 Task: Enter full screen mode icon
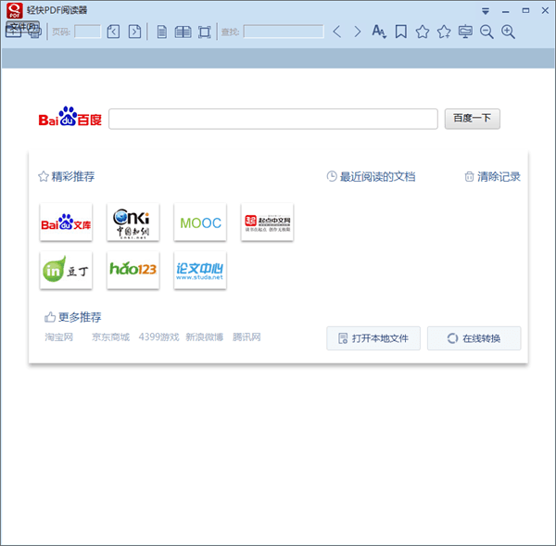click(x=205, y=32)
